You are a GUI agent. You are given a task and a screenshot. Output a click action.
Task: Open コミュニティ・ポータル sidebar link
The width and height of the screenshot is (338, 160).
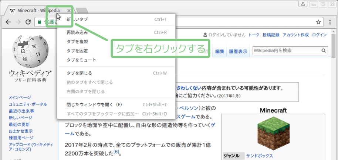(x=28, y=104)
